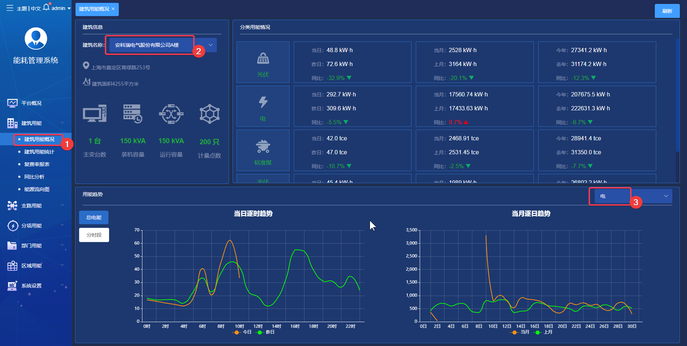Close the 建筑用能概况 tab
This screenshot has height=346, width=687.
(113, 9)
